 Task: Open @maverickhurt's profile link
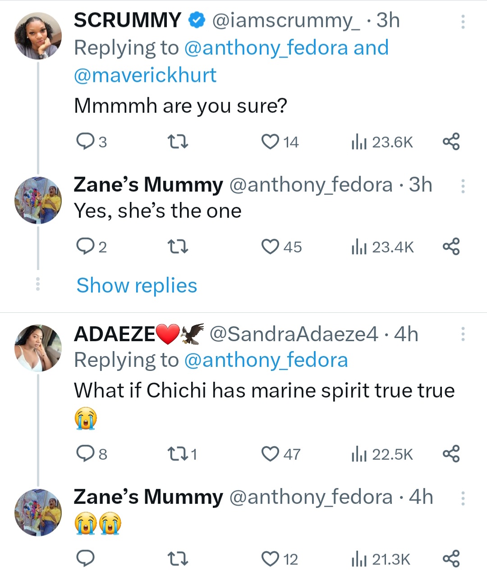[145, 74]
